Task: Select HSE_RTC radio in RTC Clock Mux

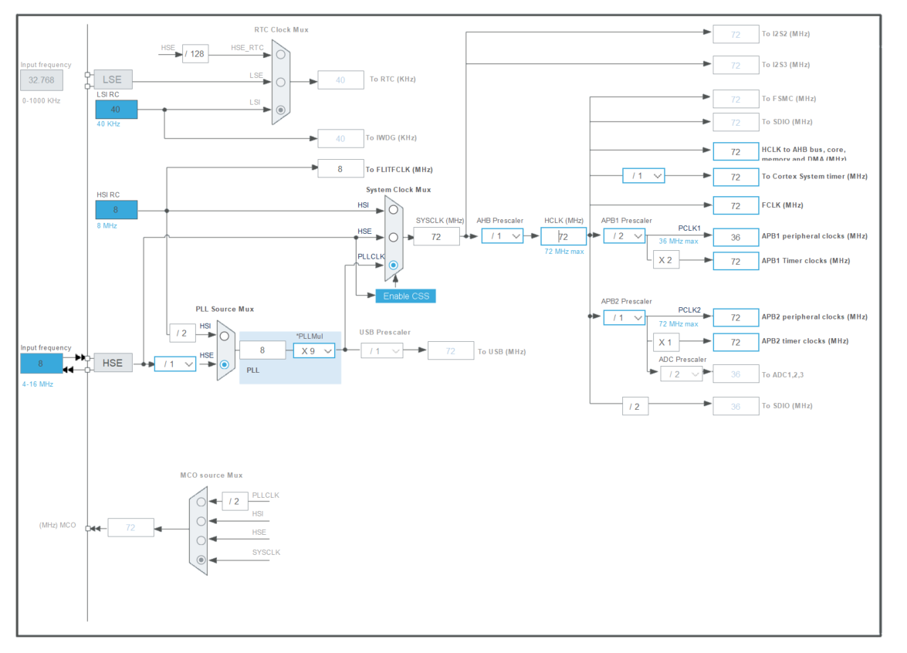Action: click(280, 54)
